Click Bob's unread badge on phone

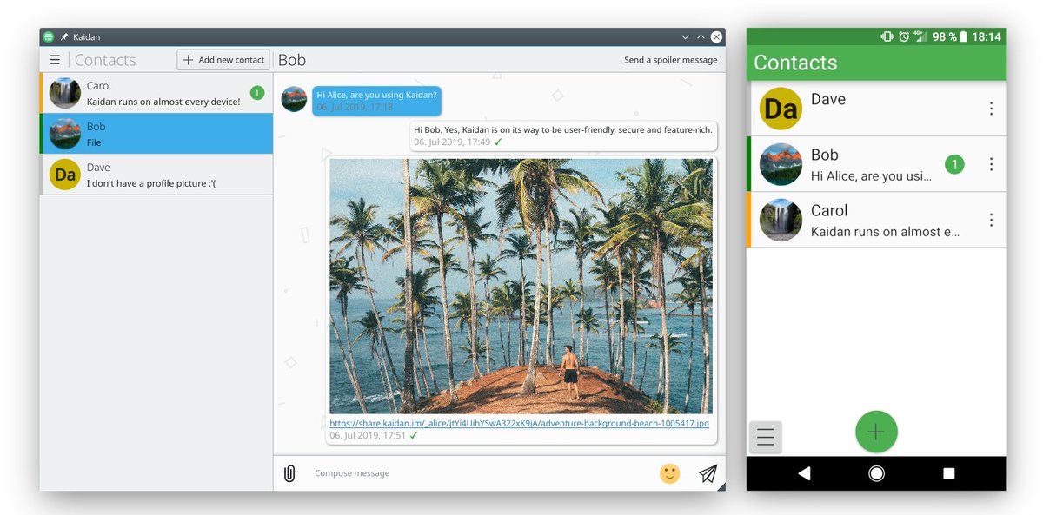pos(954,164)
